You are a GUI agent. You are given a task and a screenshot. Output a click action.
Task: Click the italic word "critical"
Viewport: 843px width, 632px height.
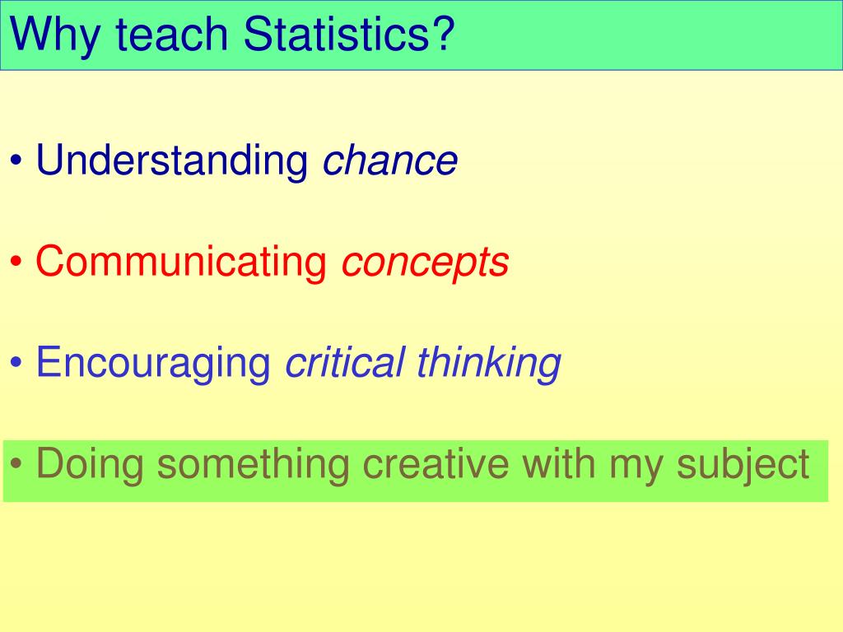click(x=345, y=362)
